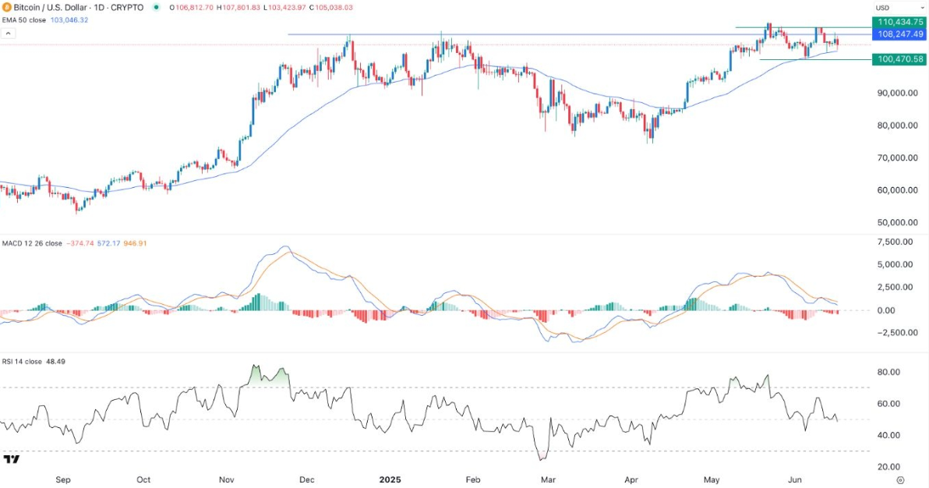Click the Sep label on time axis
Viewport: 929px width, 488px height.
click(x=63, y=479)
